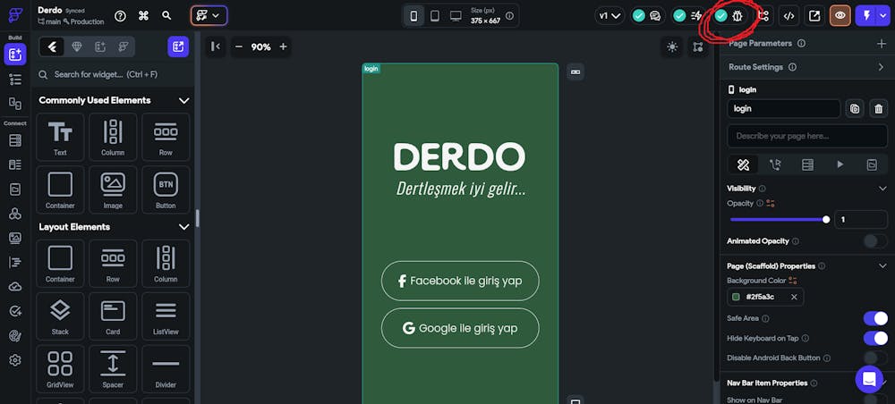Open the keyboard shortcuts command icon
Image resolution: width=895 pixels, height=404 pixels.
pyautogui.click(x=143, y=16)
